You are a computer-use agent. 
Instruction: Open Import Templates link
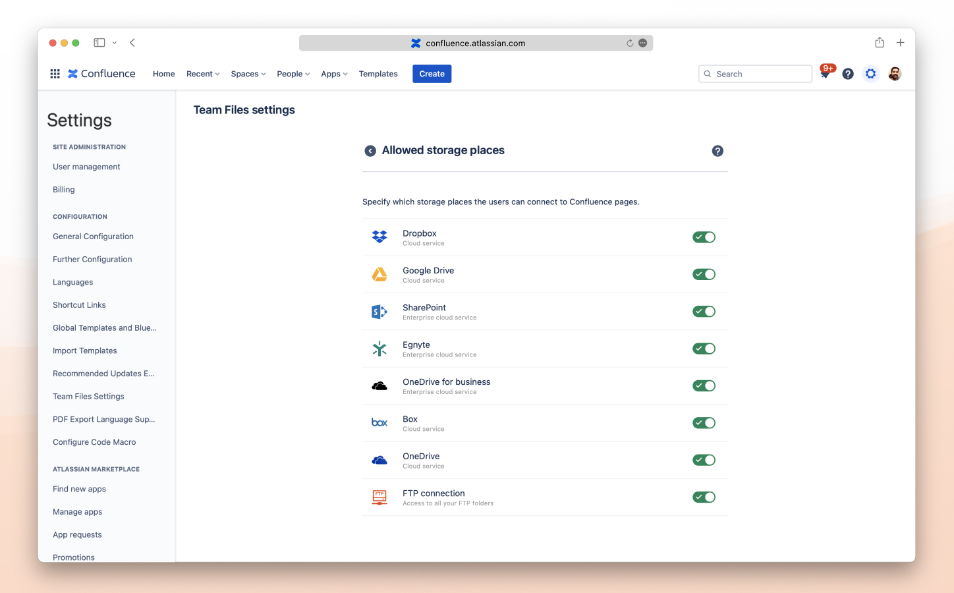coord(85,351)
